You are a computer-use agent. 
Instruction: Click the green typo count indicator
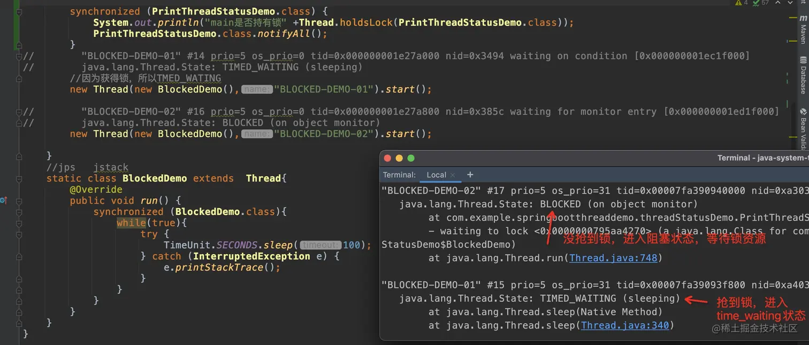(x=760, y=3)
